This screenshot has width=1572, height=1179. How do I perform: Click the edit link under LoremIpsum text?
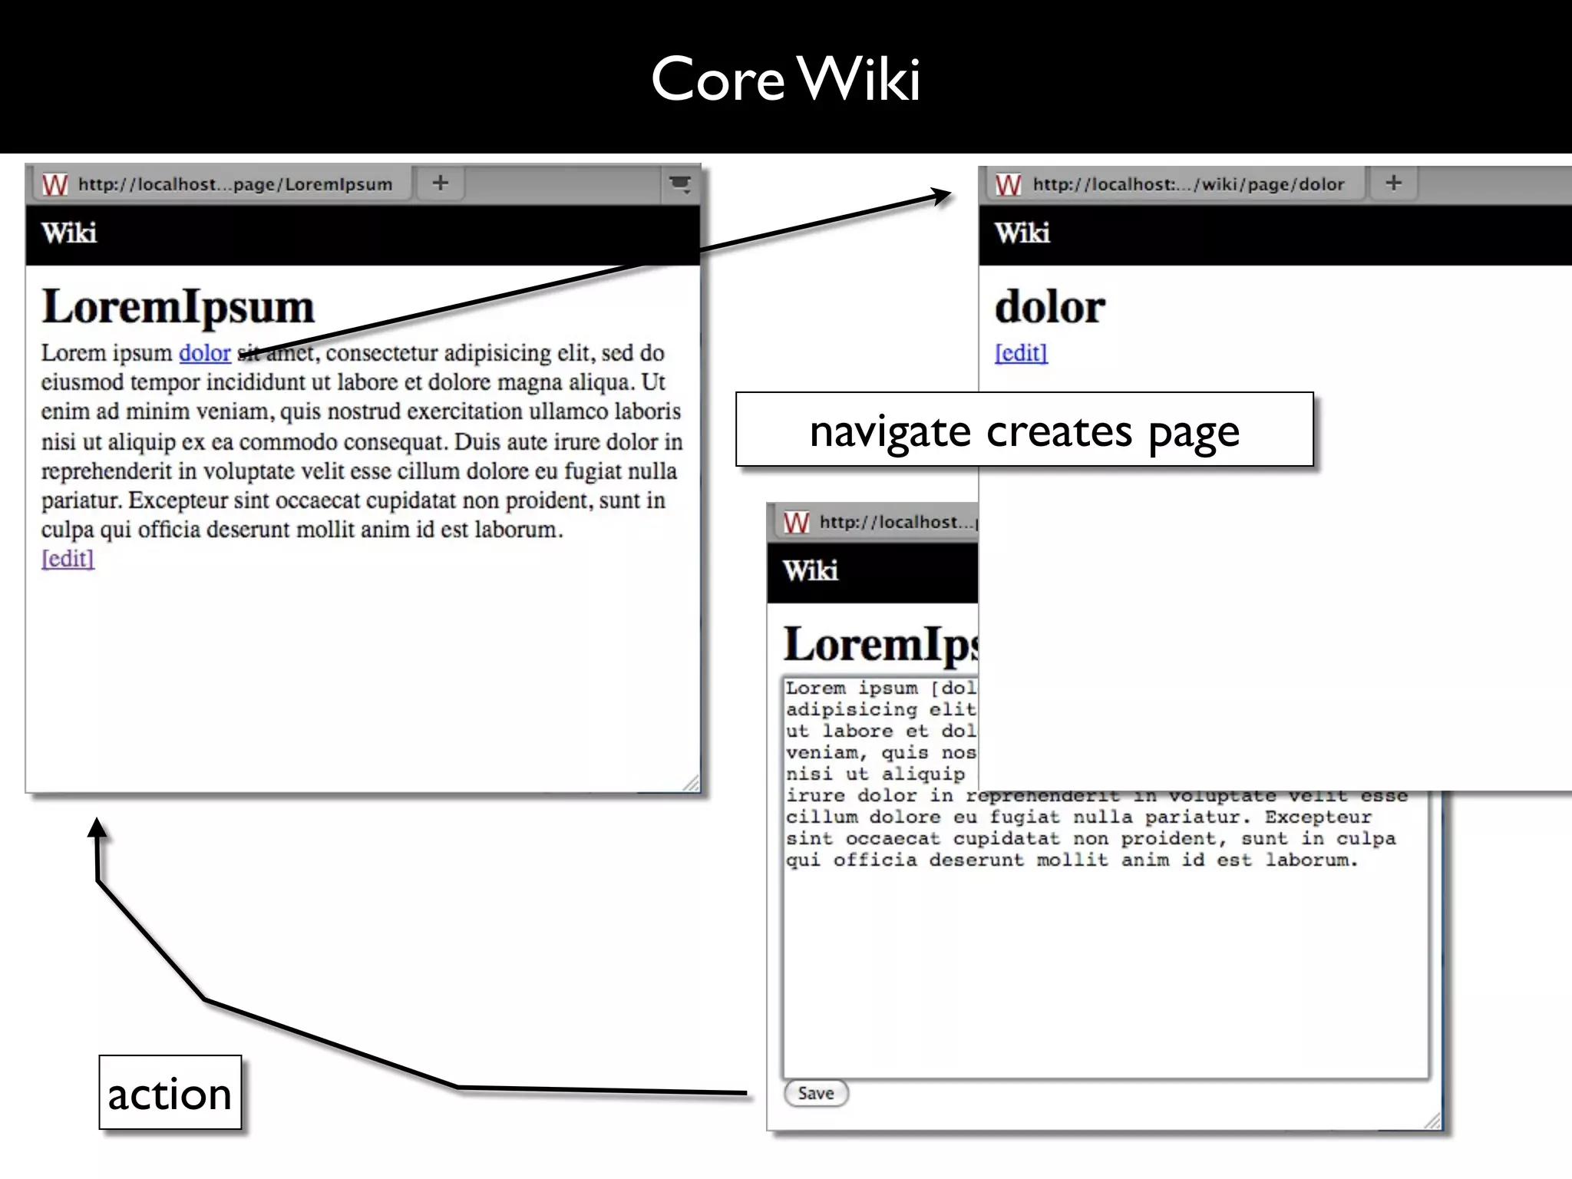tap(68, 558)
